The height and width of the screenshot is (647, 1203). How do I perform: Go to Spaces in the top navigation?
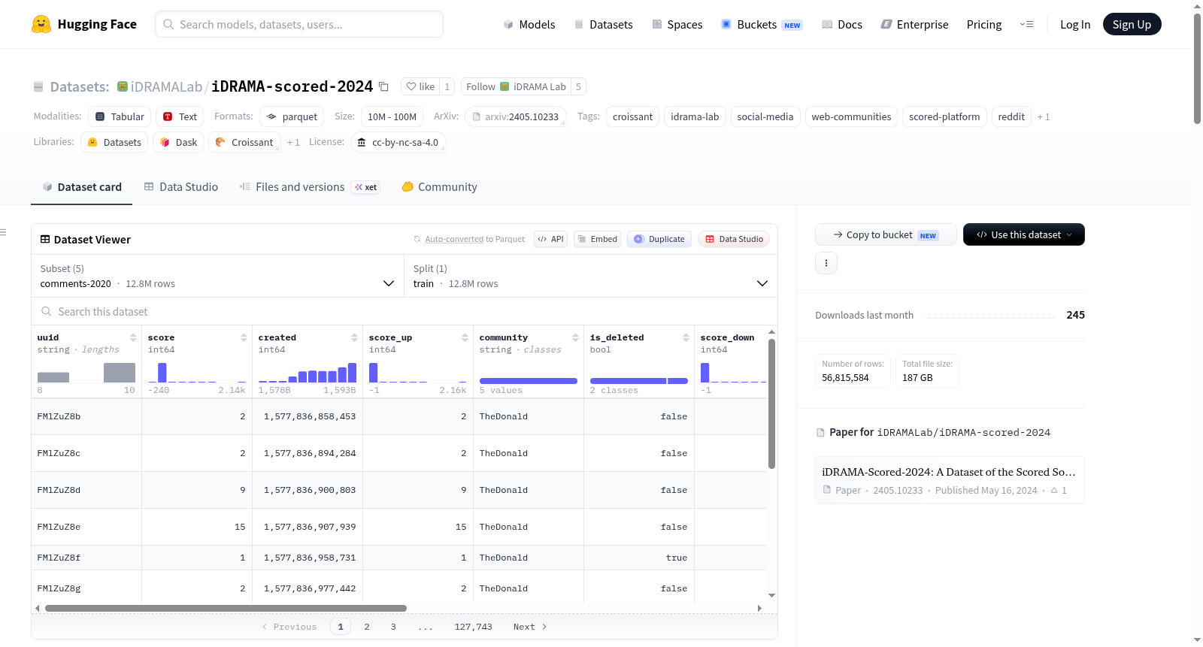tap(677, 24)
